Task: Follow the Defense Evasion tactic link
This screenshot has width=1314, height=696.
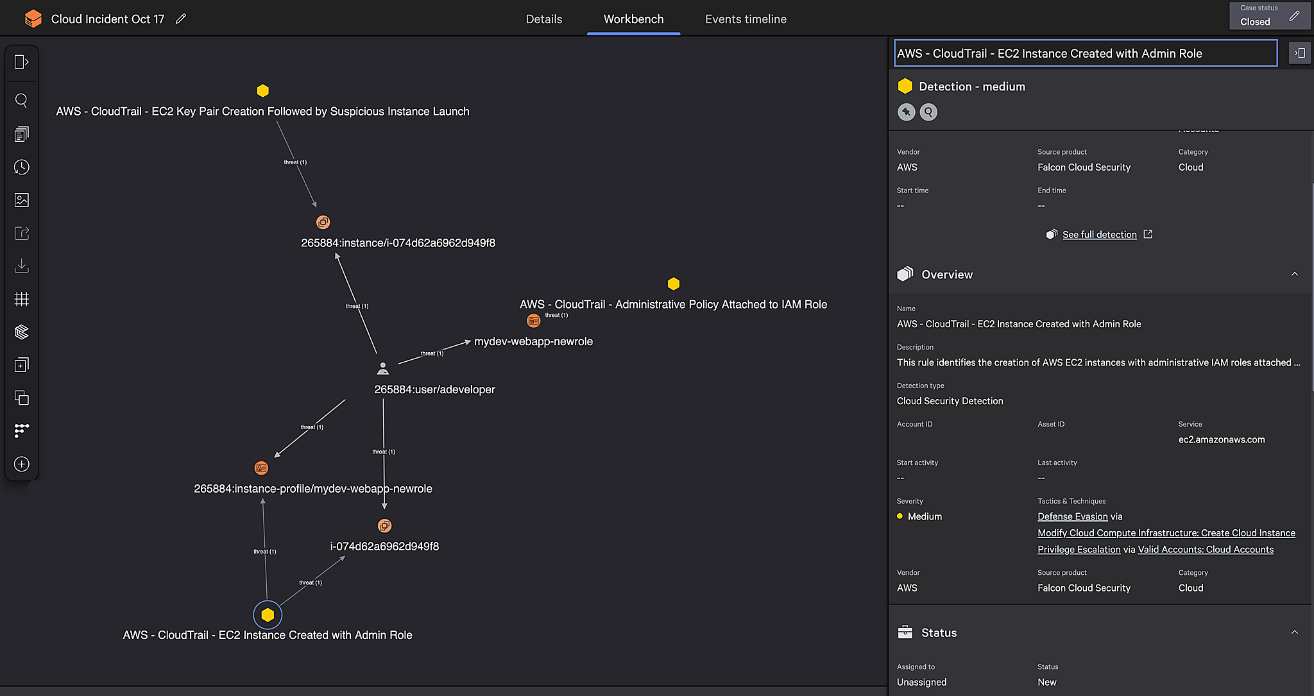Action: click(x=1072, y=516)
